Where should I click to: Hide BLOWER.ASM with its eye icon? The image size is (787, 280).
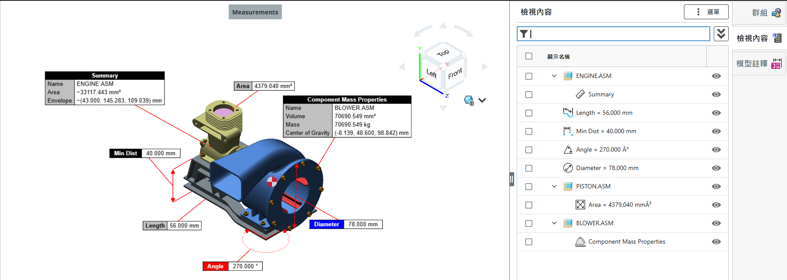click(x=716, y=223)
